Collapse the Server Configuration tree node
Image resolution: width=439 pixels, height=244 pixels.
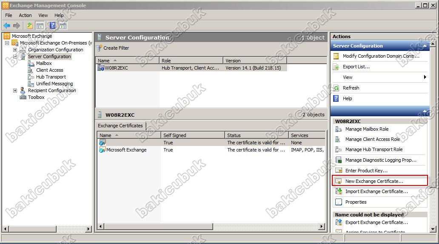(x=15, y=56)
